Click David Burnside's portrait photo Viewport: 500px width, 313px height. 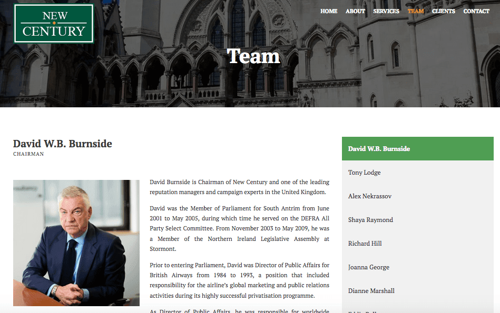click(76, 243)
